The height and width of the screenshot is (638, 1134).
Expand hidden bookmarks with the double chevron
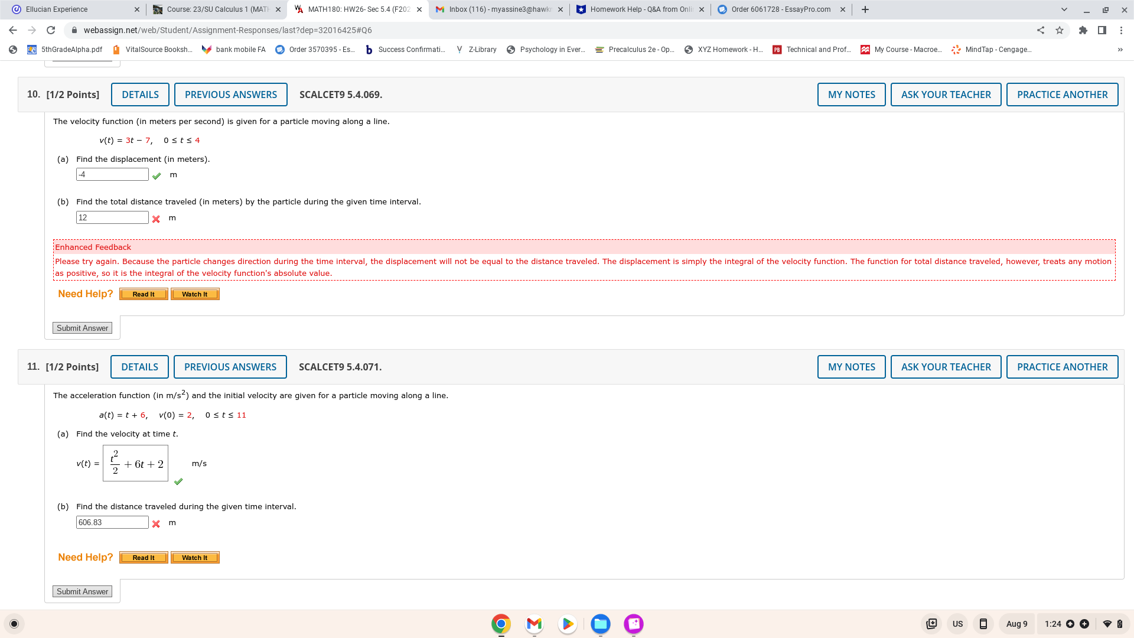1120,50
